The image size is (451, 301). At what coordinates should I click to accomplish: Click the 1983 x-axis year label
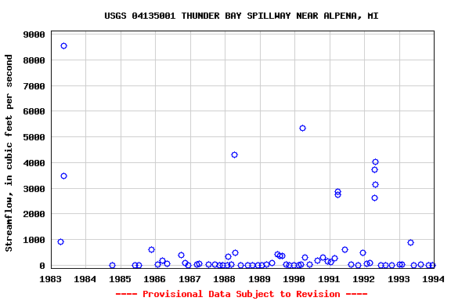50,279
